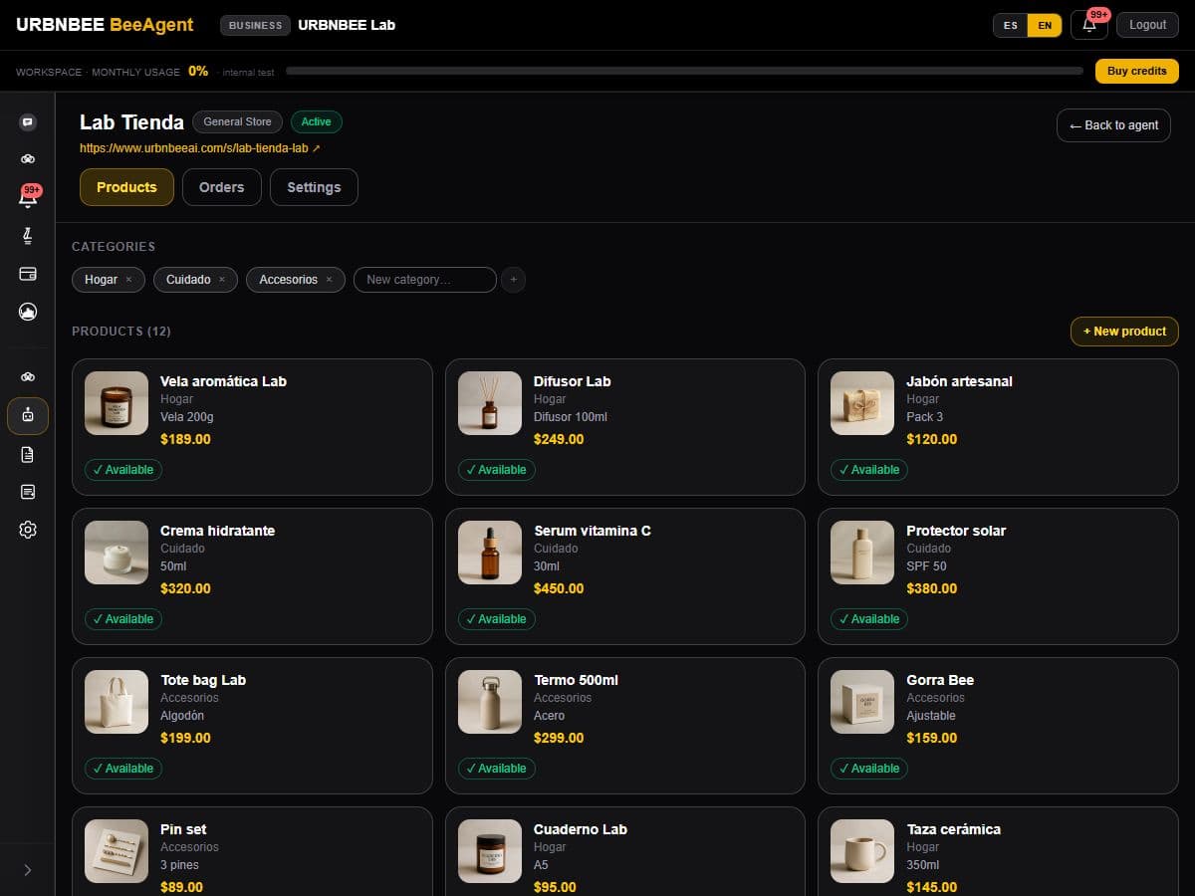Click the URBNBEE BeeAgent logo

click(x=105, y=25)
